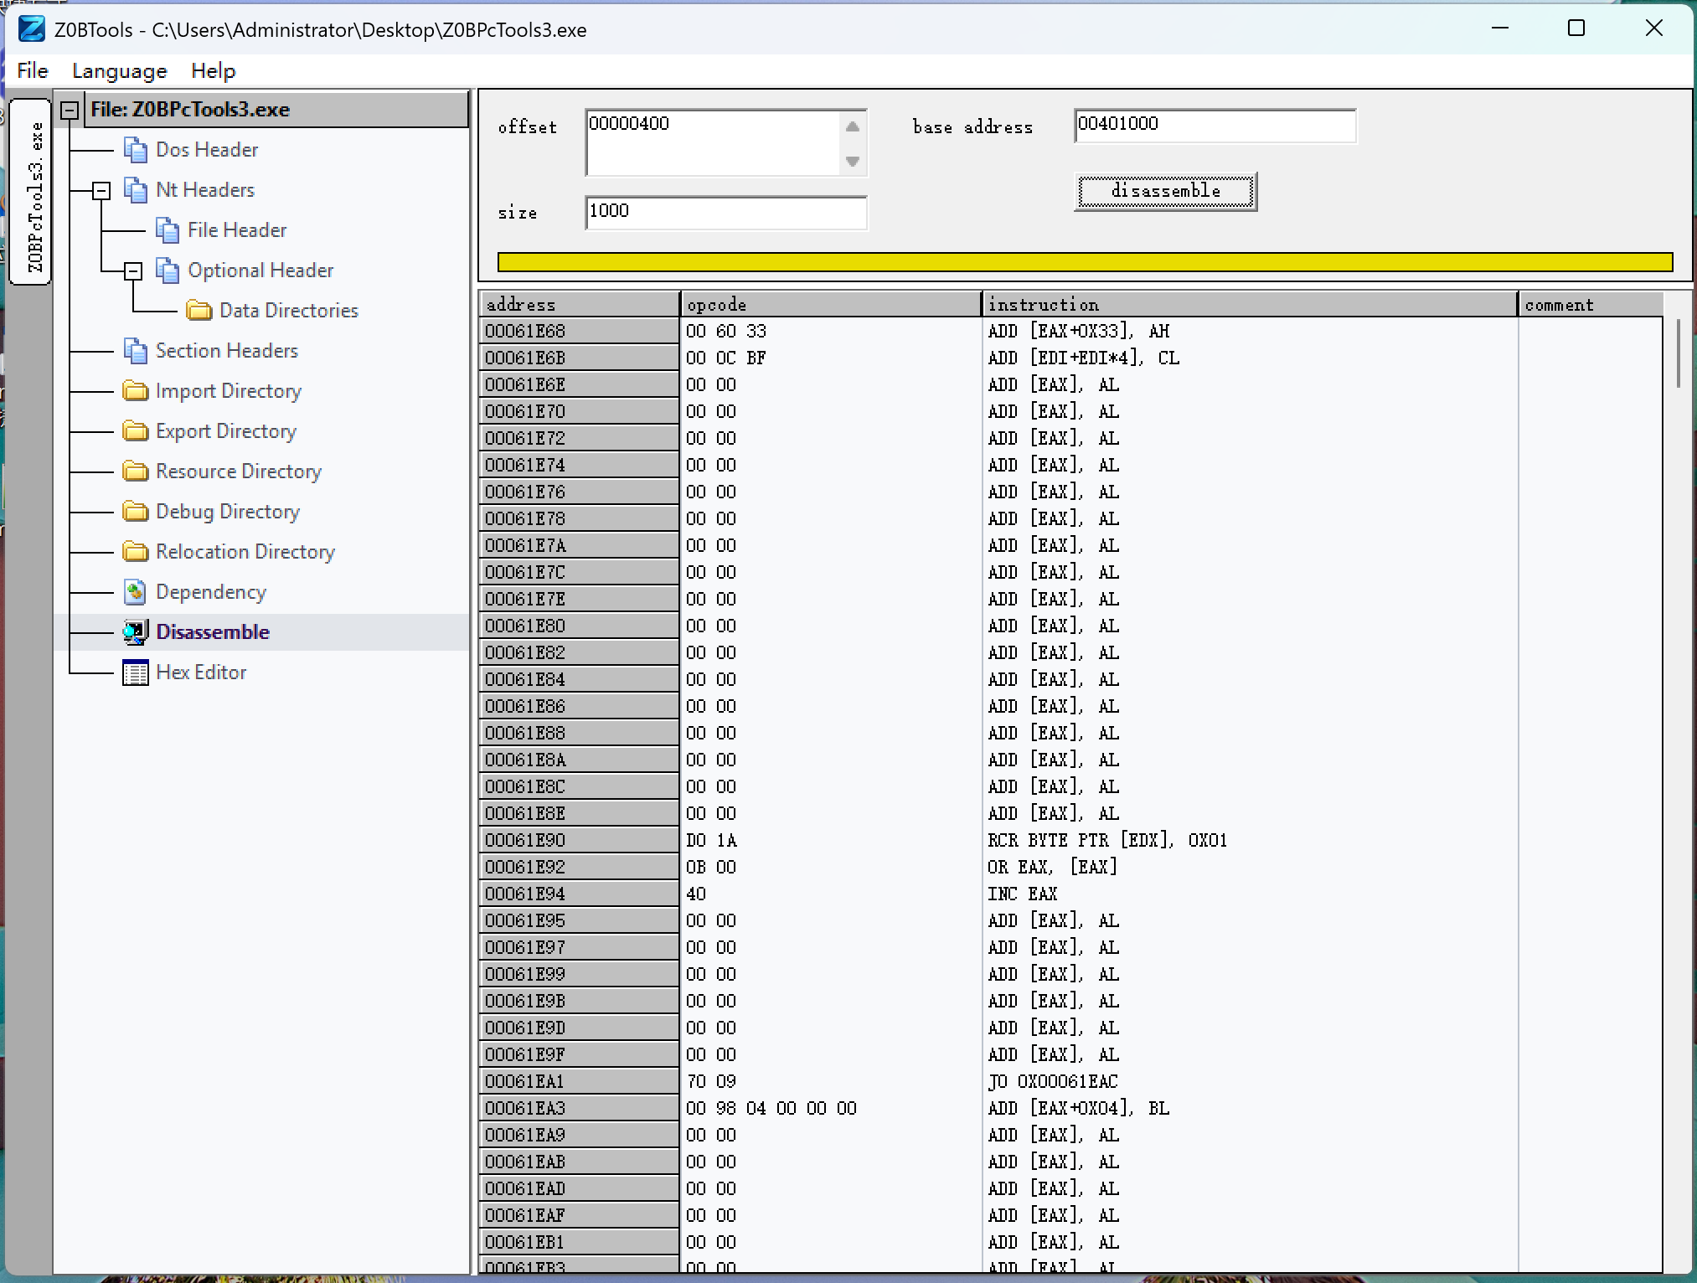Open Hex Editor in the tree
Viewport: 1697px width, 1283px height.
(x=201, y=672)
